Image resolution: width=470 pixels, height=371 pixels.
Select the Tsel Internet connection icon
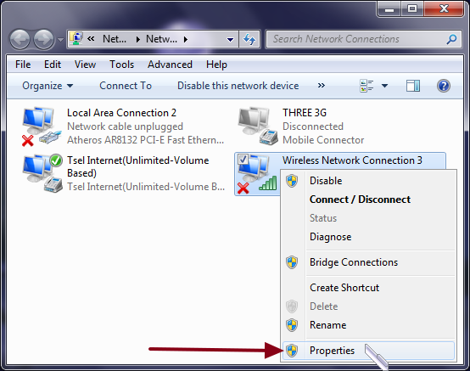pyautogui.click(x=42, y=173)
